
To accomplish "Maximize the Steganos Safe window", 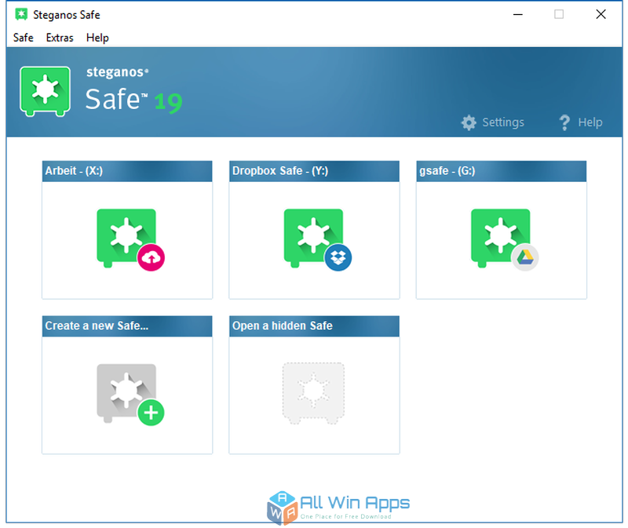I will click(x=559, y=14).
